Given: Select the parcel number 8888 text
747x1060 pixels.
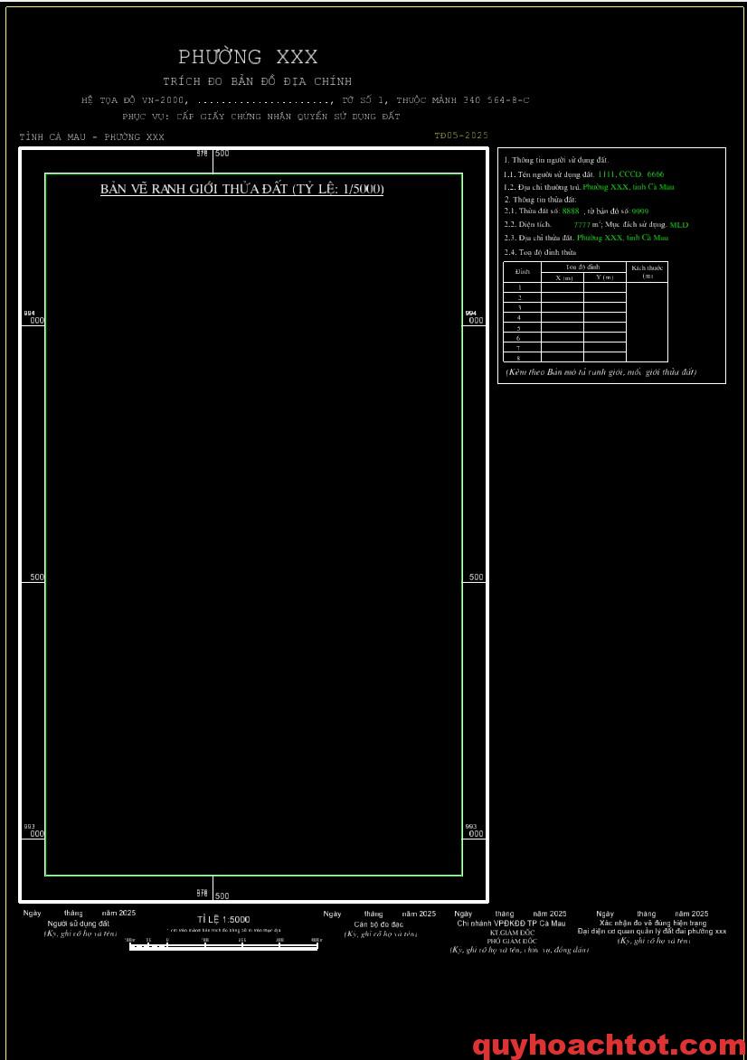Looking at the screenshot, I should tap(571, 211).
